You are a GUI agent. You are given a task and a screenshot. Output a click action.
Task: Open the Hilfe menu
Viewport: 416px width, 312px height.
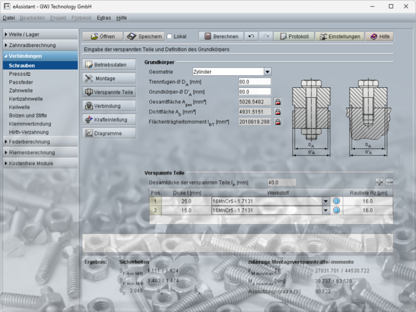[121, 17]
